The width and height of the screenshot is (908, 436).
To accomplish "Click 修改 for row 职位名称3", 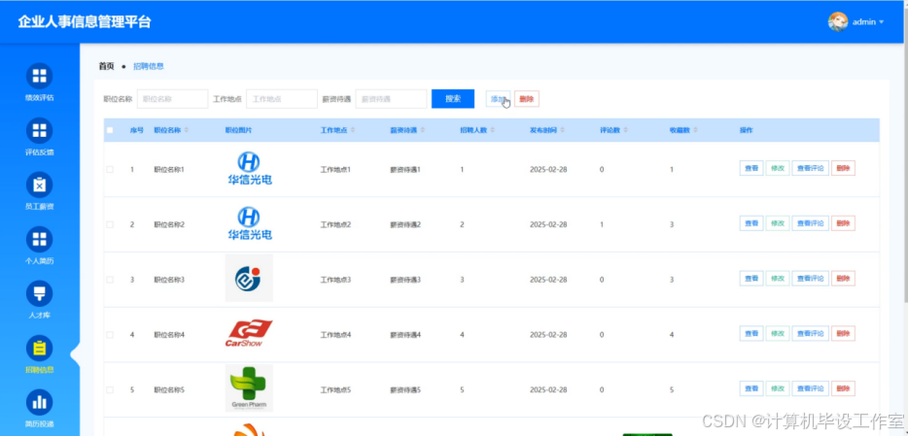I will (x=778, y=278).
